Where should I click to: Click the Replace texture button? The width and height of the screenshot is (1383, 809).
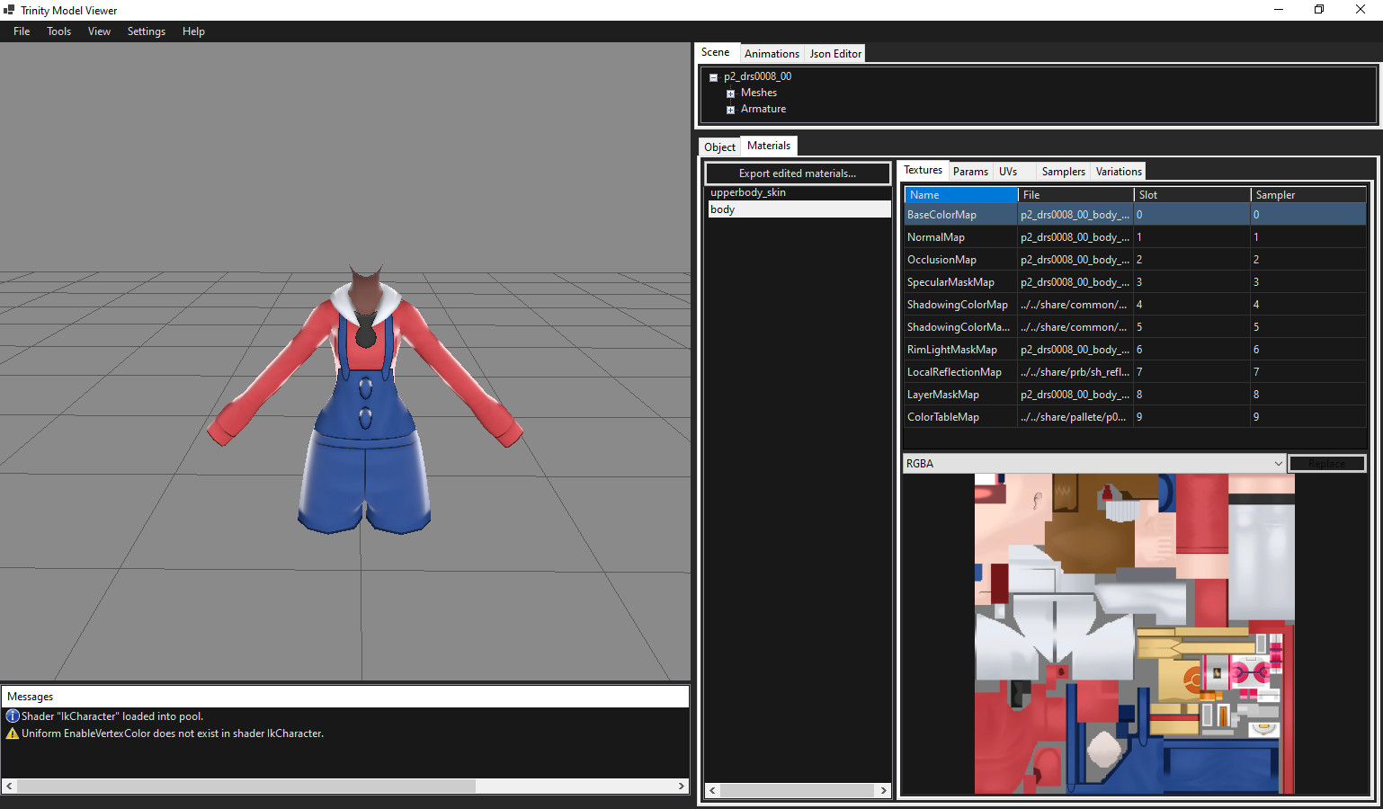[x=1327, y=464]
